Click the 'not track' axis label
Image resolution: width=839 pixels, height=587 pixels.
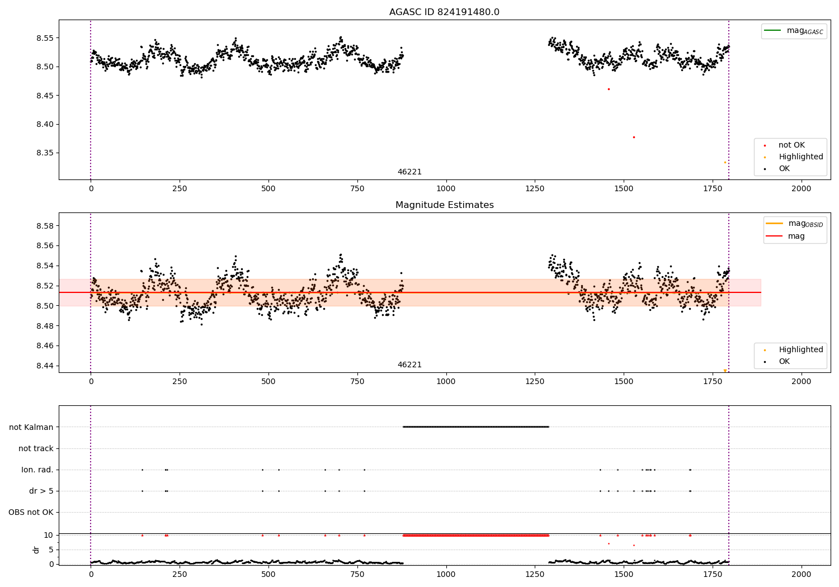pyautogui.click(x=36, y=448)
